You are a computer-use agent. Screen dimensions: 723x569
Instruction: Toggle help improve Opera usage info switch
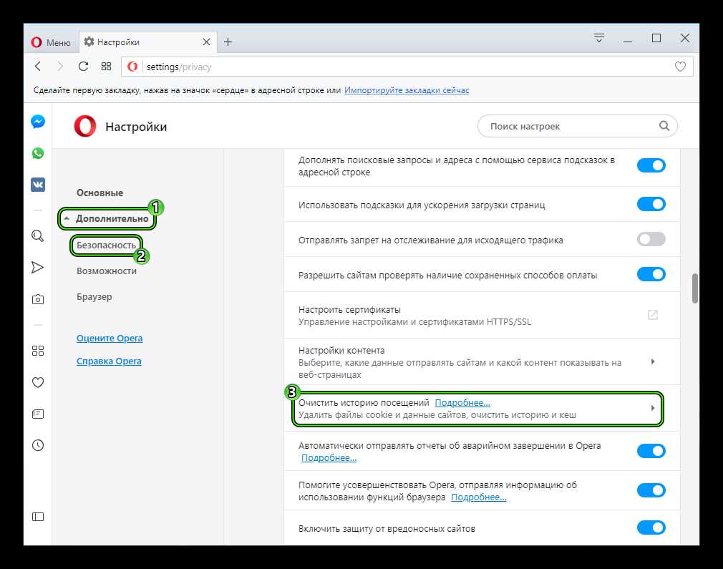point(651,490)
